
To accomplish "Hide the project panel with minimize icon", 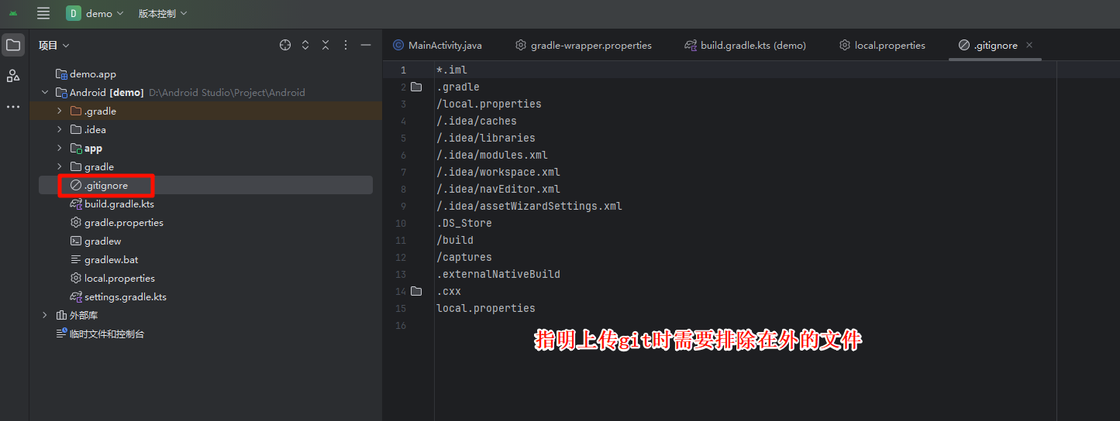I will click(x=366, y=46).
